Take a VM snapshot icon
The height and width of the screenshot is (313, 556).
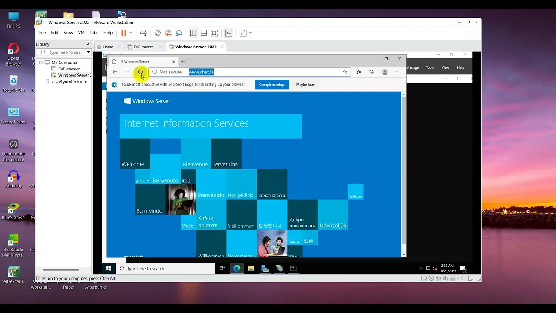tap(158, 33)
